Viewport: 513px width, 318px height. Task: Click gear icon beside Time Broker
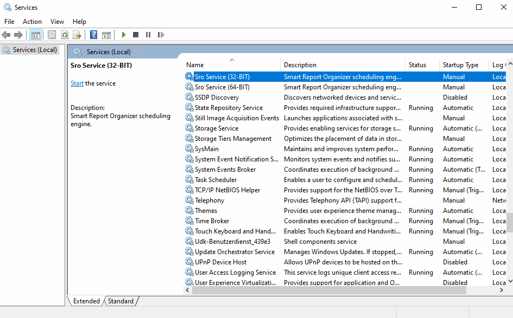coord(189,220)
